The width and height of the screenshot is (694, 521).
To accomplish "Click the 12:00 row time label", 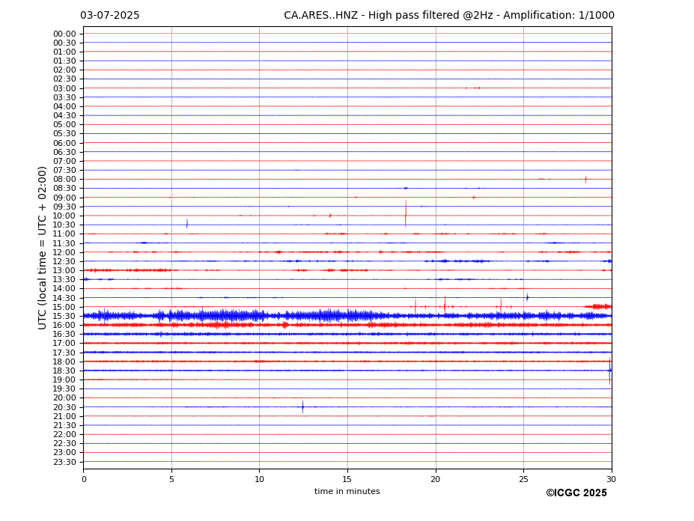I will click(x=64, y=252).
